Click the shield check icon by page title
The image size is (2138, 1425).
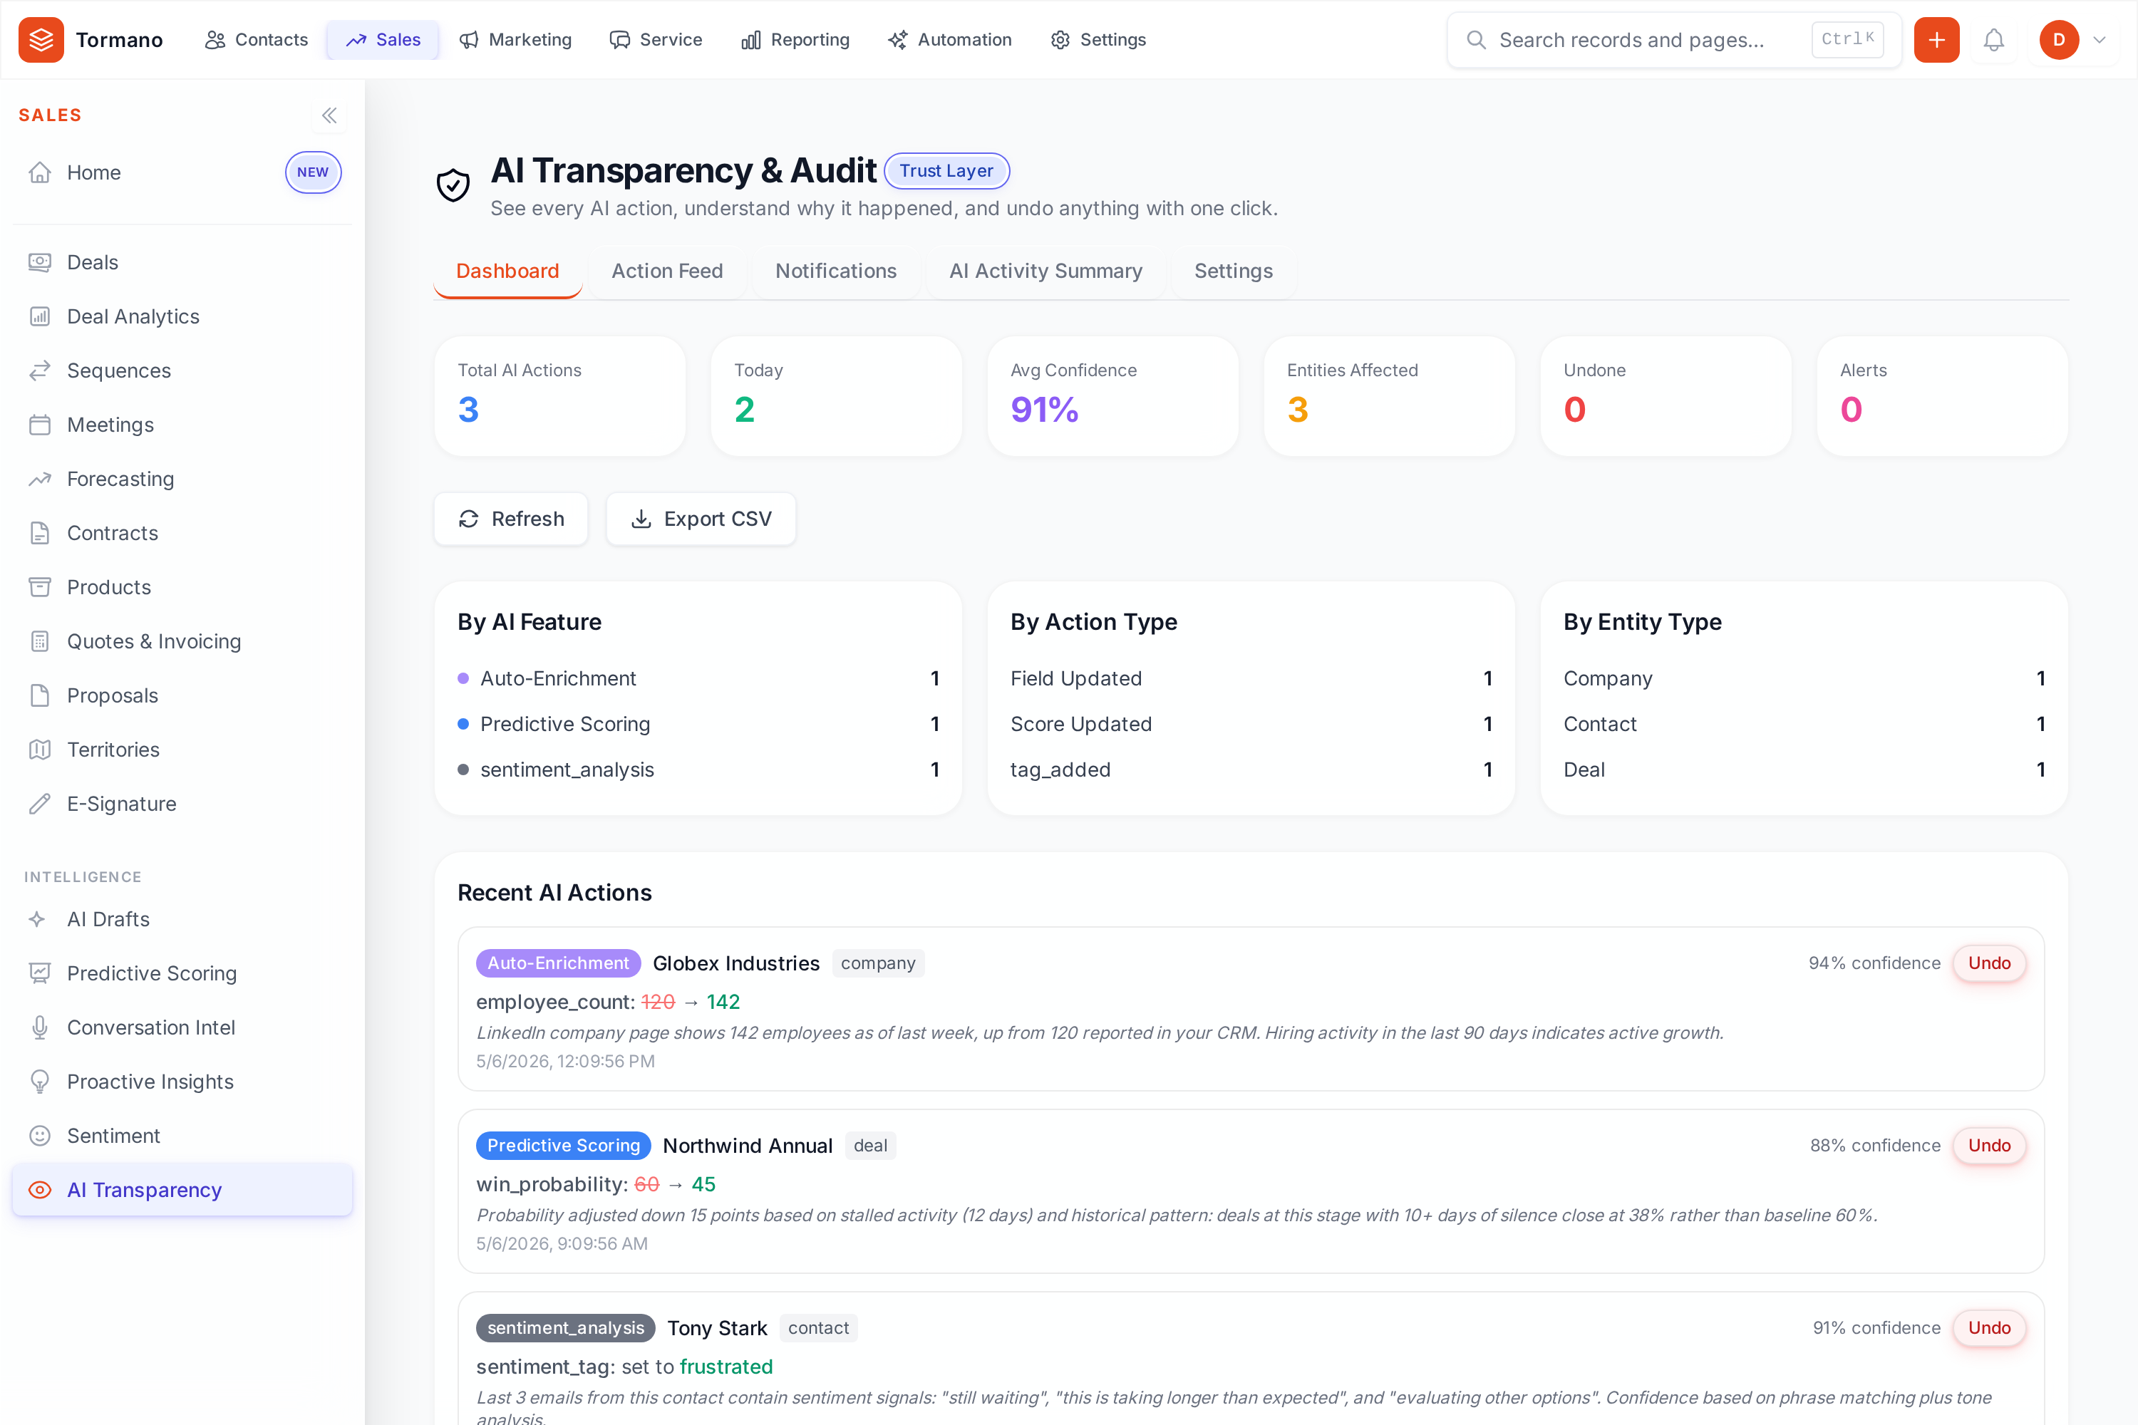453,185
